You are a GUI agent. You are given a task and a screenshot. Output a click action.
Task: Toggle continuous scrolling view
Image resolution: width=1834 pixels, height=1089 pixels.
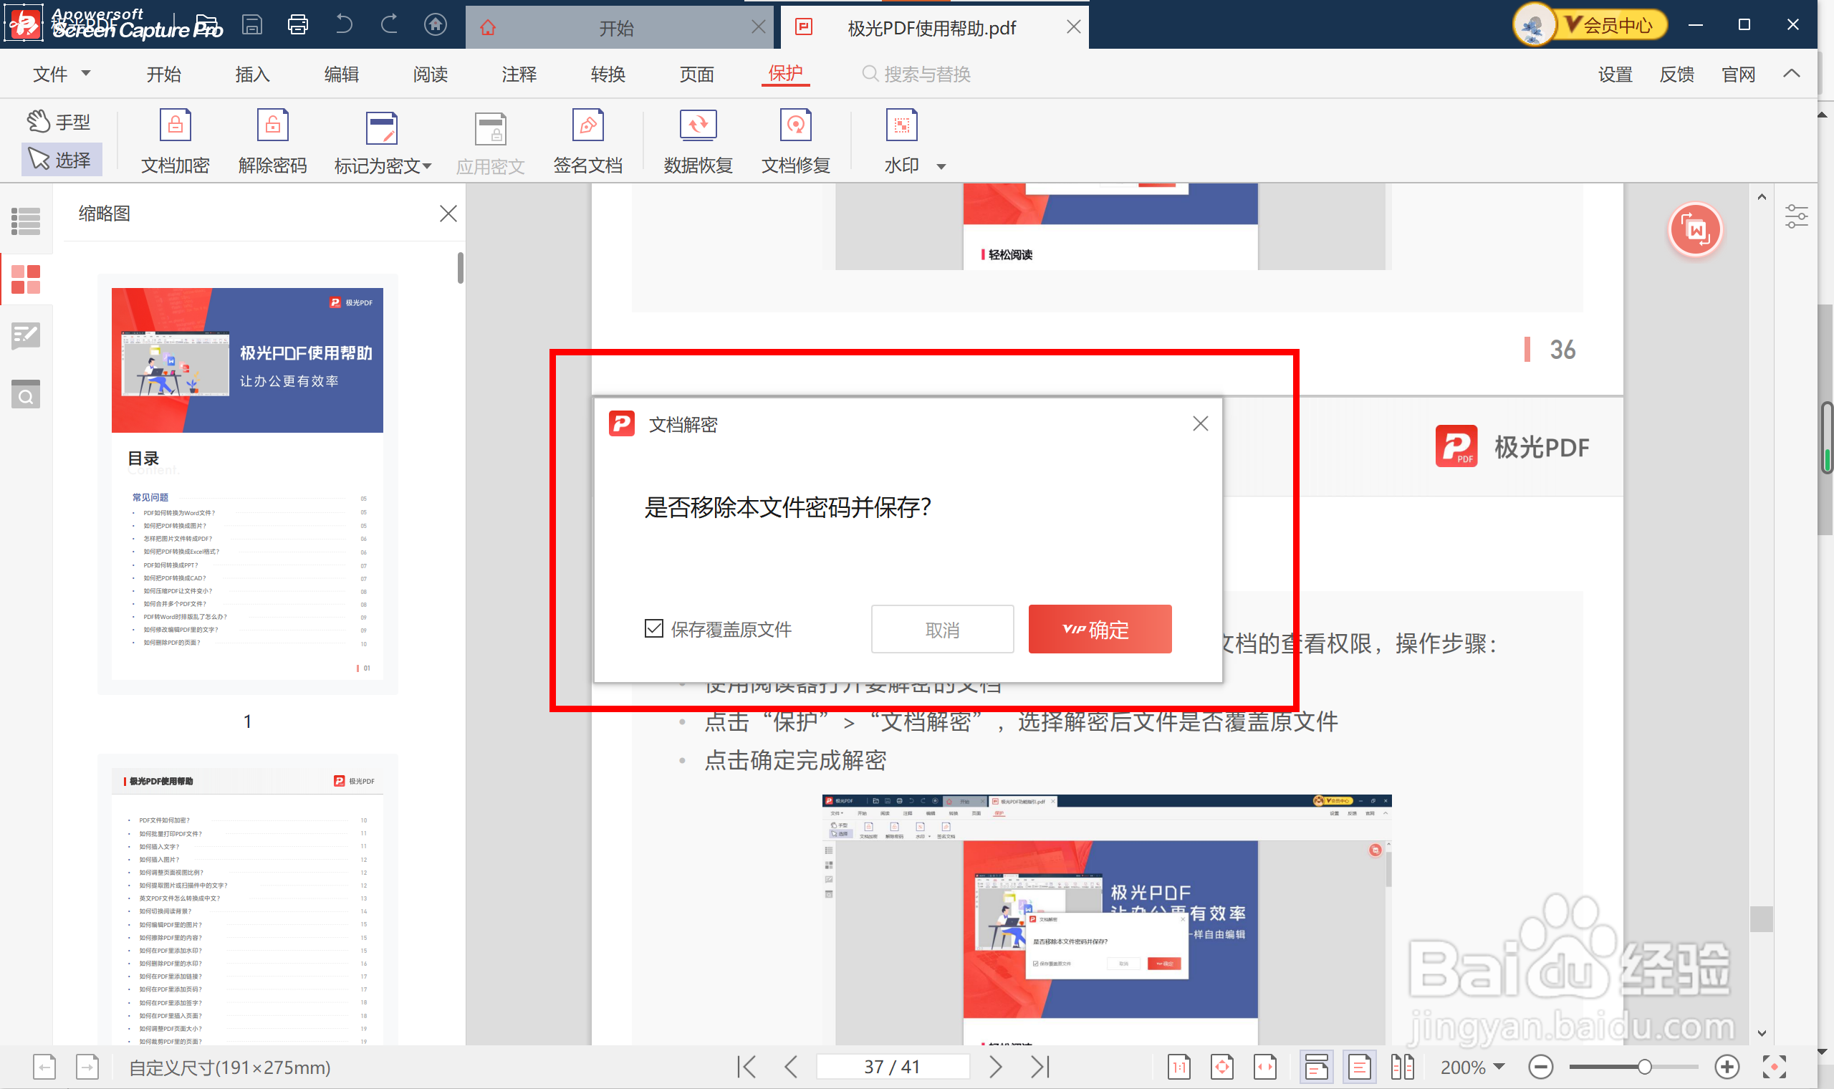1316,1067
